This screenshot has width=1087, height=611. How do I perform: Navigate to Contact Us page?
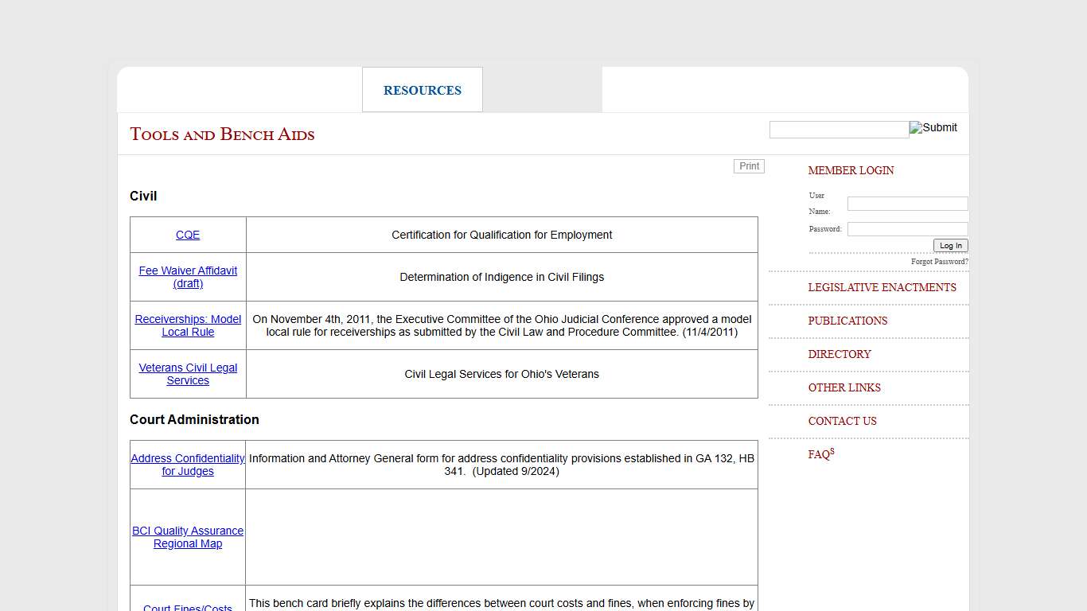click(x=842, y=421)
